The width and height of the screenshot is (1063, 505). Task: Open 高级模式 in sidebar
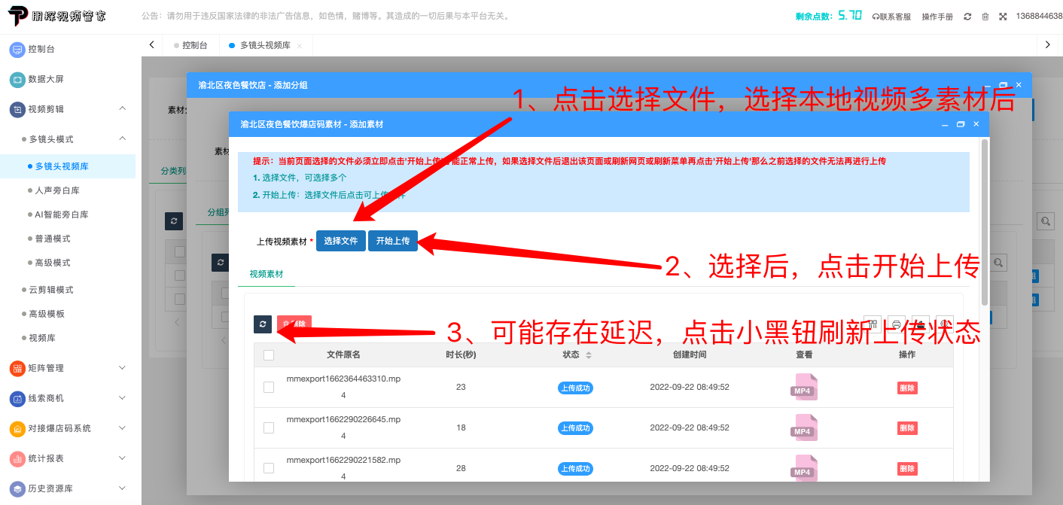pyautogui.click(x=53, y=263)
